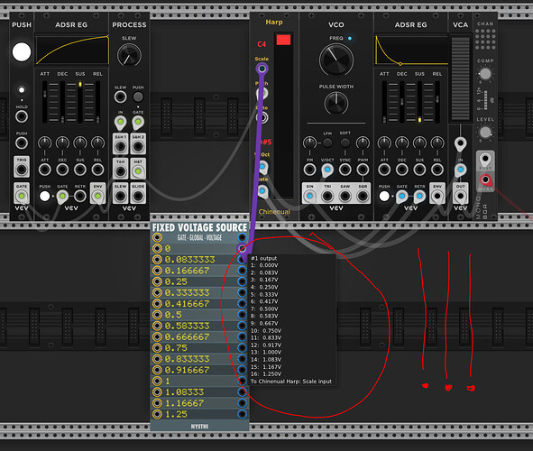Click the PULSE WIDTH knob on VCO
This screenshot has height=451, width=533.
click(x=336, y=104)
